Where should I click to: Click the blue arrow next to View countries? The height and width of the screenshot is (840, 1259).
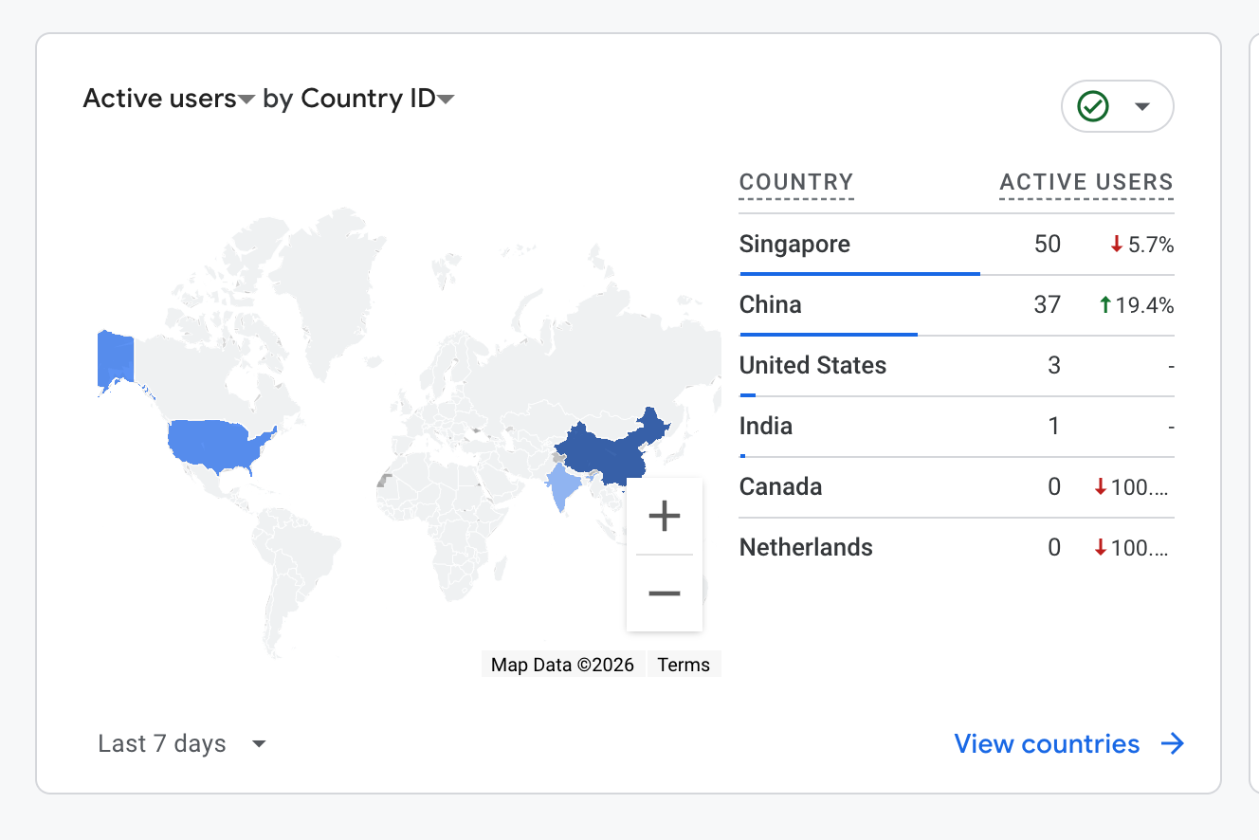point(1173,743)
